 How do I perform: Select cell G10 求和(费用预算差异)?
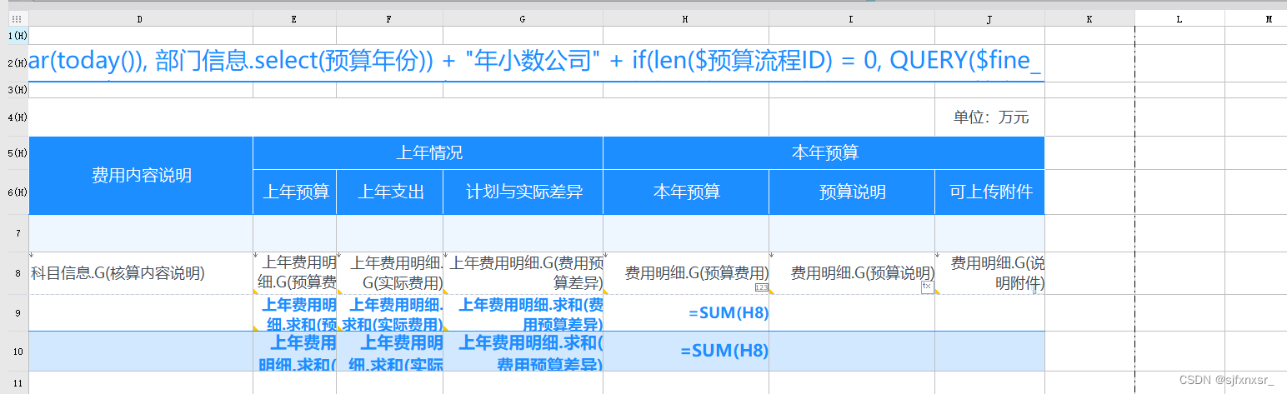[523, 352]
